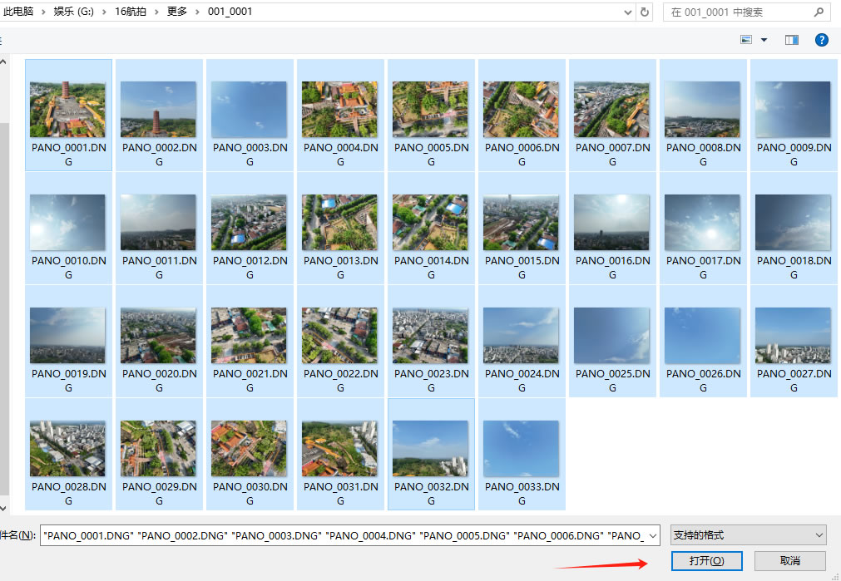
Task: Click the scroll-down arrow of left scrollbar
Action: click(x=3, y=507)
